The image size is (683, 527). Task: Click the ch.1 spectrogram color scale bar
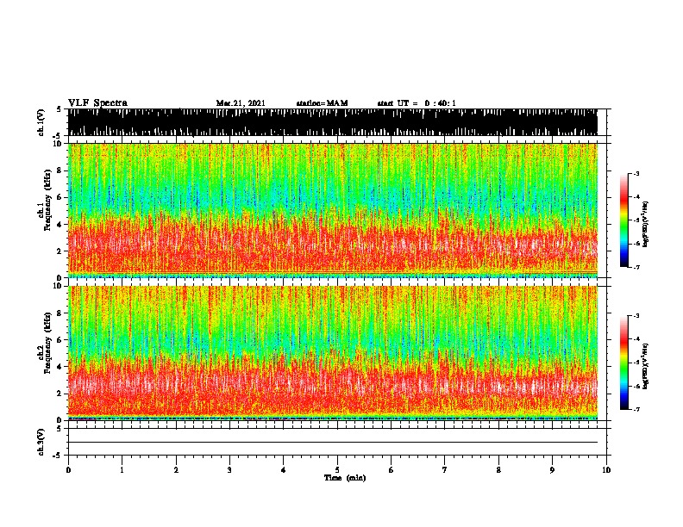click(x=623, y=220)
